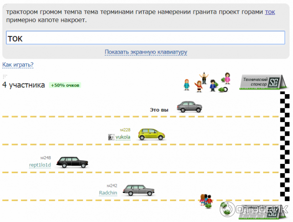The image size is (293, 222).
Task: Open Radchin's player profile link
Action: 108,193
